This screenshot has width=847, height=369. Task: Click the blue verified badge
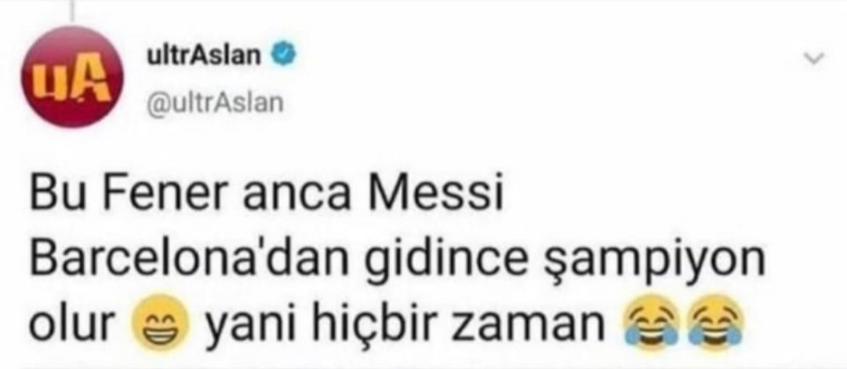point(282,54)
